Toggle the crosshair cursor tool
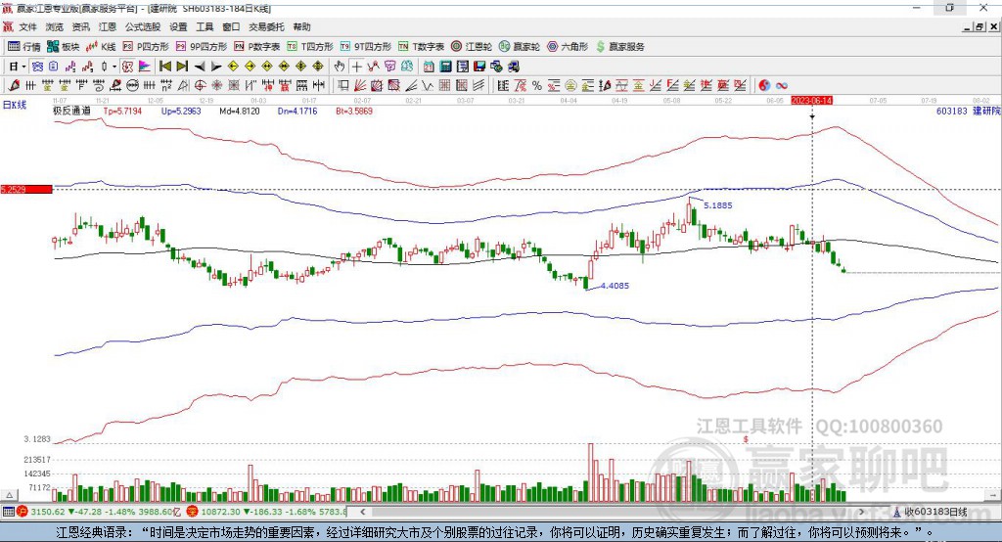This screenshot has width=1002, height=542. pyautogui.click(x=356, y=67)
